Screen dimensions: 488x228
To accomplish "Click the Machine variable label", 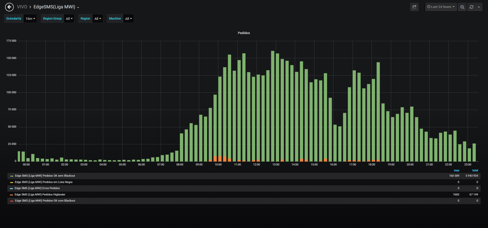I will 115,19.
